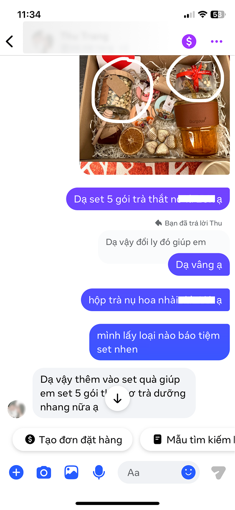Tap the sender's profile avatar

click(x=17, y=409)
